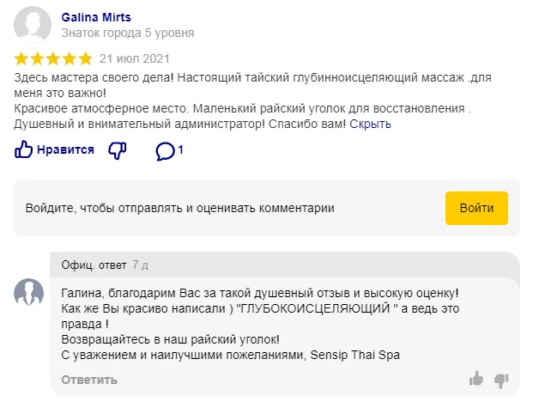Click the official reply author avatar icon
This screenshot has height=420, width=539.
click(x=29, y=293)
